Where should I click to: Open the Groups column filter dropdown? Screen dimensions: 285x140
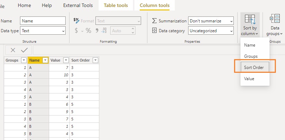24,60
